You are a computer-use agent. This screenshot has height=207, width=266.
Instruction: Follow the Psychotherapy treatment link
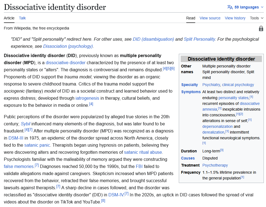point(215,165)
